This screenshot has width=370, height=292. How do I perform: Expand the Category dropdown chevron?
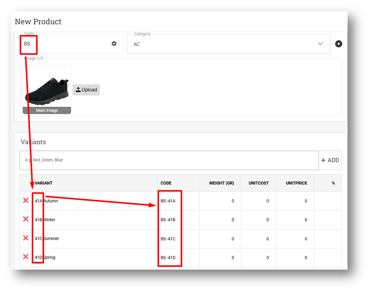pos(320,44)
